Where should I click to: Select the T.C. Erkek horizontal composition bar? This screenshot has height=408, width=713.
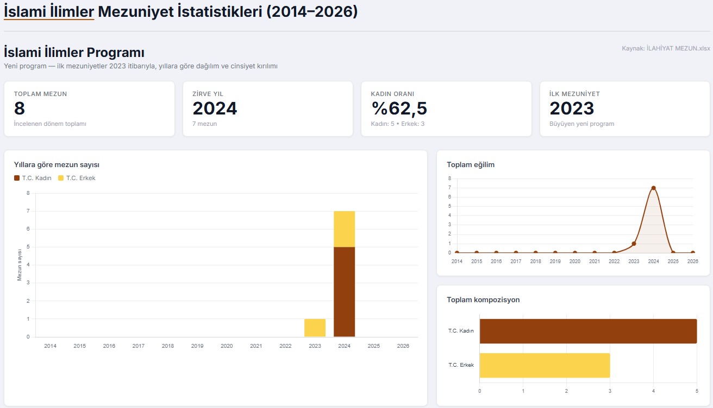coord(545,365)
